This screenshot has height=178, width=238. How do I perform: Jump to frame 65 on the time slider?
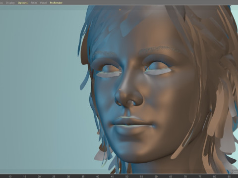(171, 177)
